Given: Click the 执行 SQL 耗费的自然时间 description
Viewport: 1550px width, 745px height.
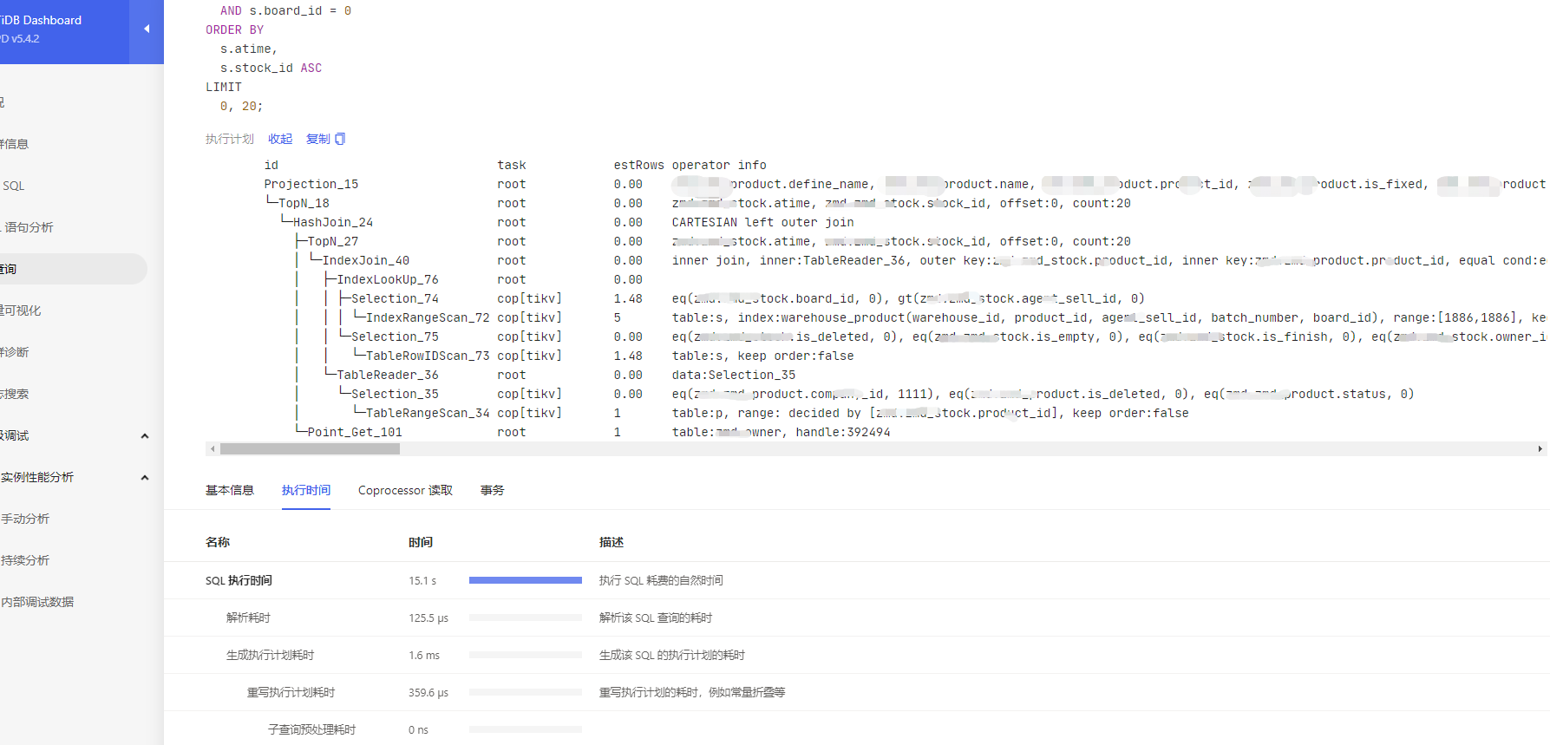Looking at the screenshot, I should 661,580.
